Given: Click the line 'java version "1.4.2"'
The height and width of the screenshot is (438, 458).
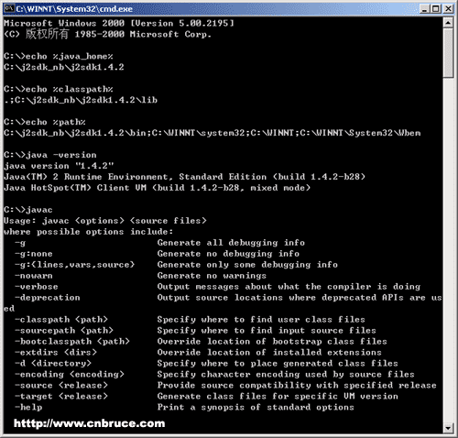Looking at the screenshot, I should 59,166.
